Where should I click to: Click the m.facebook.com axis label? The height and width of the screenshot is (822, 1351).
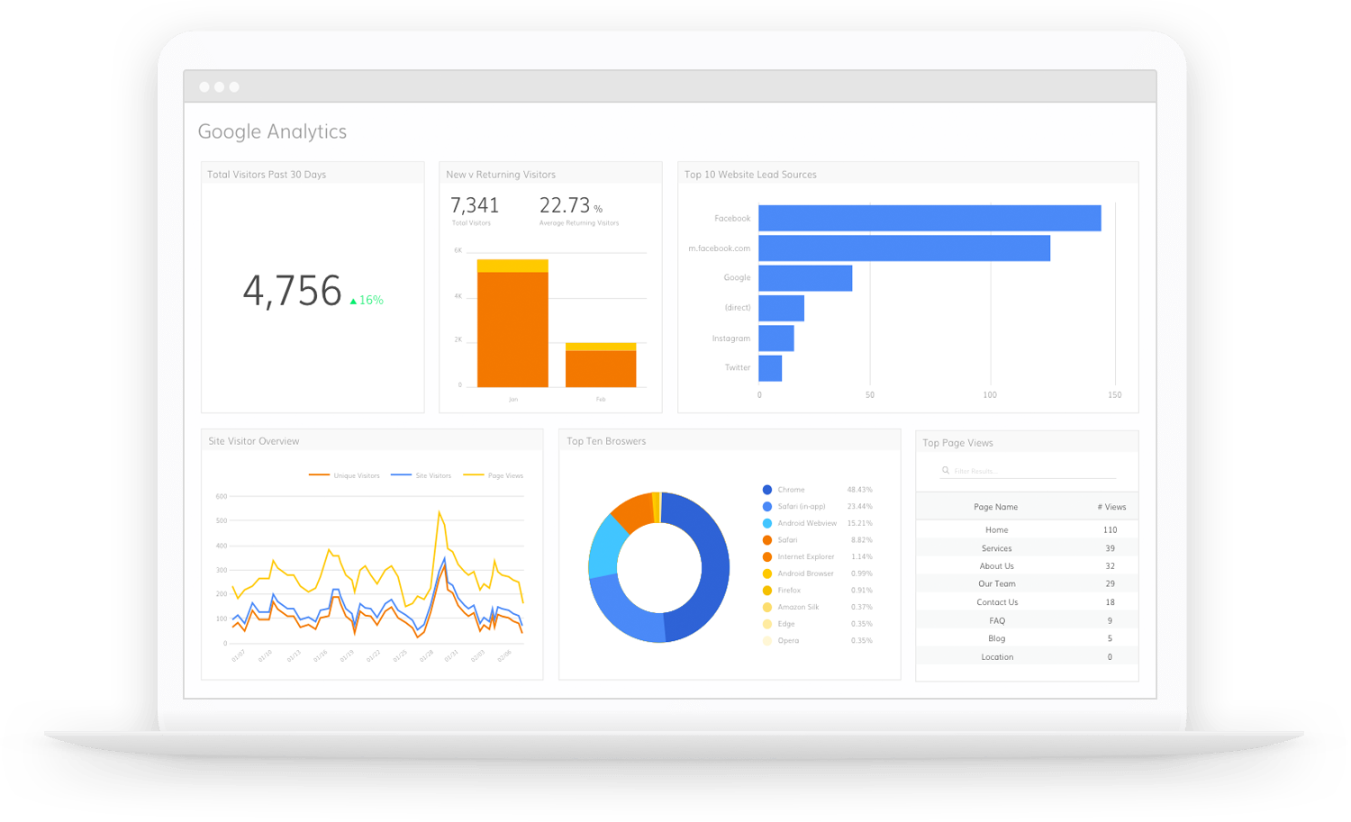(720, 248)
